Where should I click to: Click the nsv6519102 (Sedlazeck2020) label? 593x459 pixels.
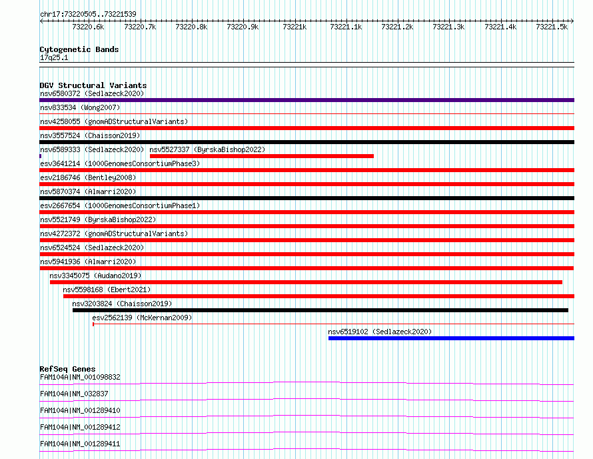click(x=380, y=332)
